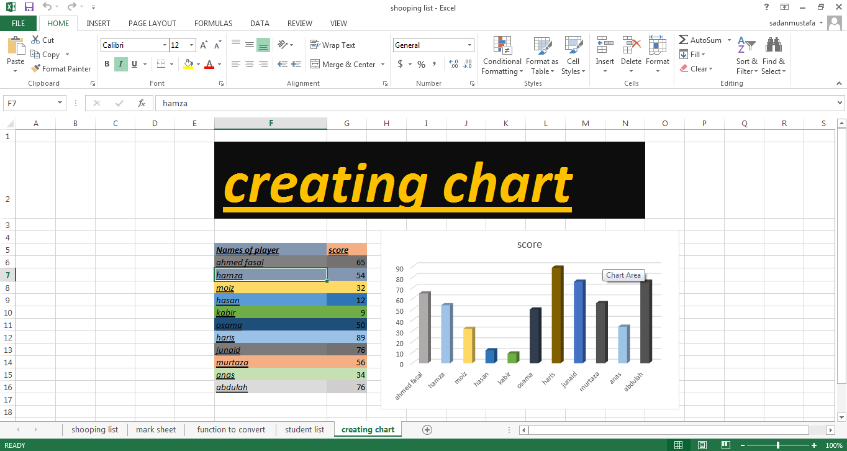Toggle italic formatting off
Viewport: 847px width, 451px height.
[120, 64]
